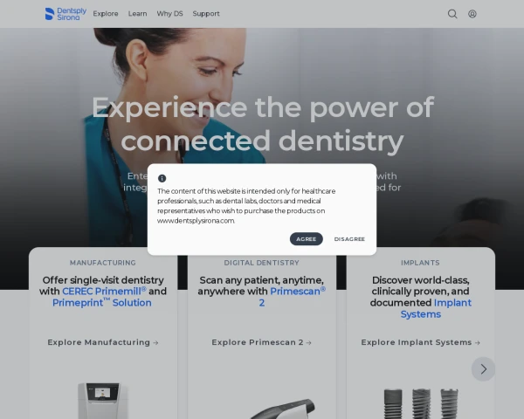524x419 pixels.
Task: Click the milling machine product image
Action: (x=103, y=401)
